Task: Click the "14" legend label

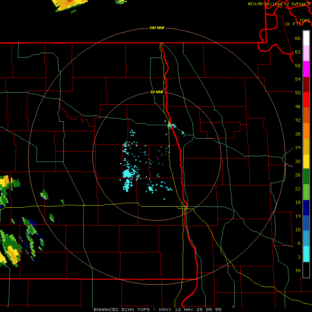Action: pyautogui.click(x=298, y=216)
